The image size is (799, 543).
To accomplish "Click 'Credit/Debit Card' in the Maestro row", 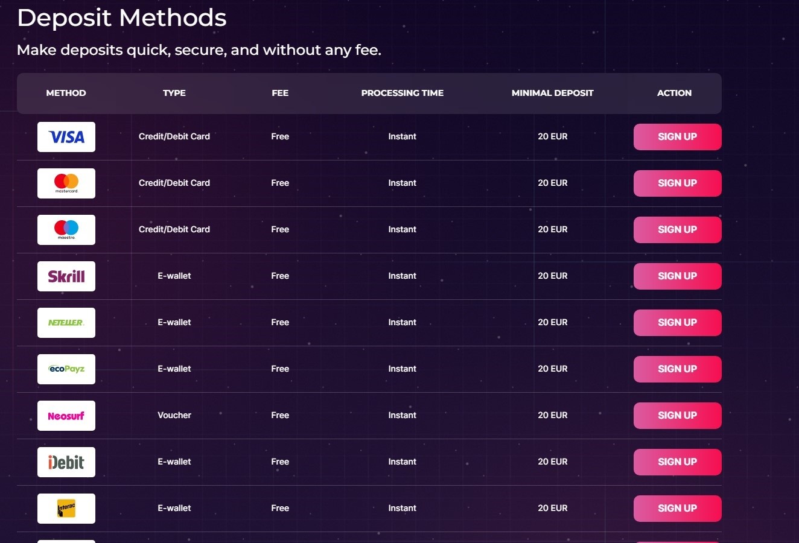I will pyautogui.click(x=174, y=229).
